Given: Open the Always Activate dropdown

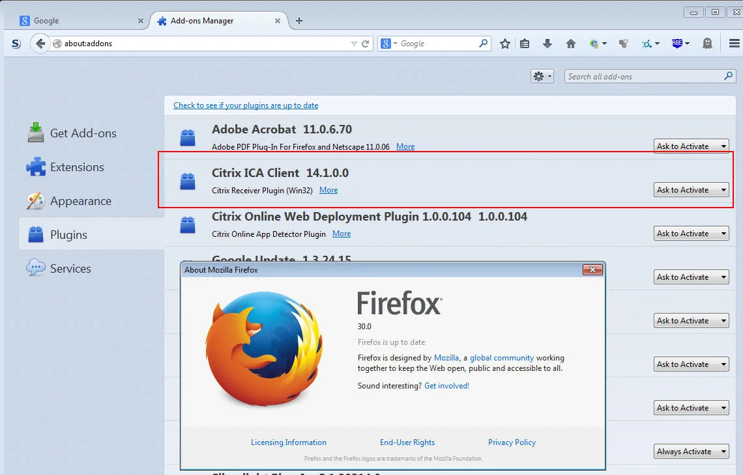Looking at the screenshot, I should point(691,452).
